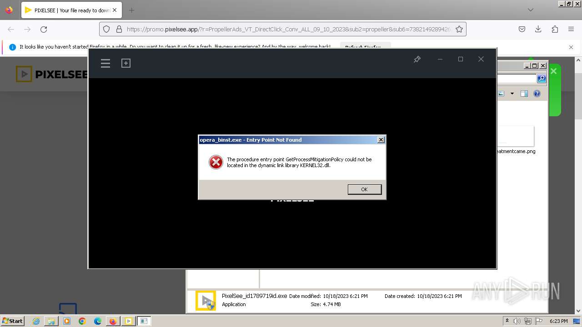This screenshot has width=582, height=327.
Task: Open Windows Explorer from taskbar
Action: (x=51, y=321)
